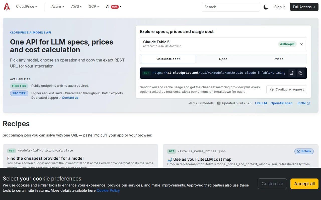Click "Find the cheapest provider for a model"

[45, 158]
